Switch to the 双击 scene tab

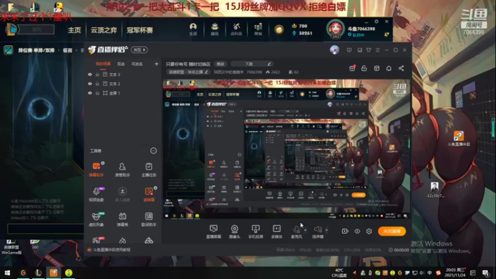coord(121,64)
